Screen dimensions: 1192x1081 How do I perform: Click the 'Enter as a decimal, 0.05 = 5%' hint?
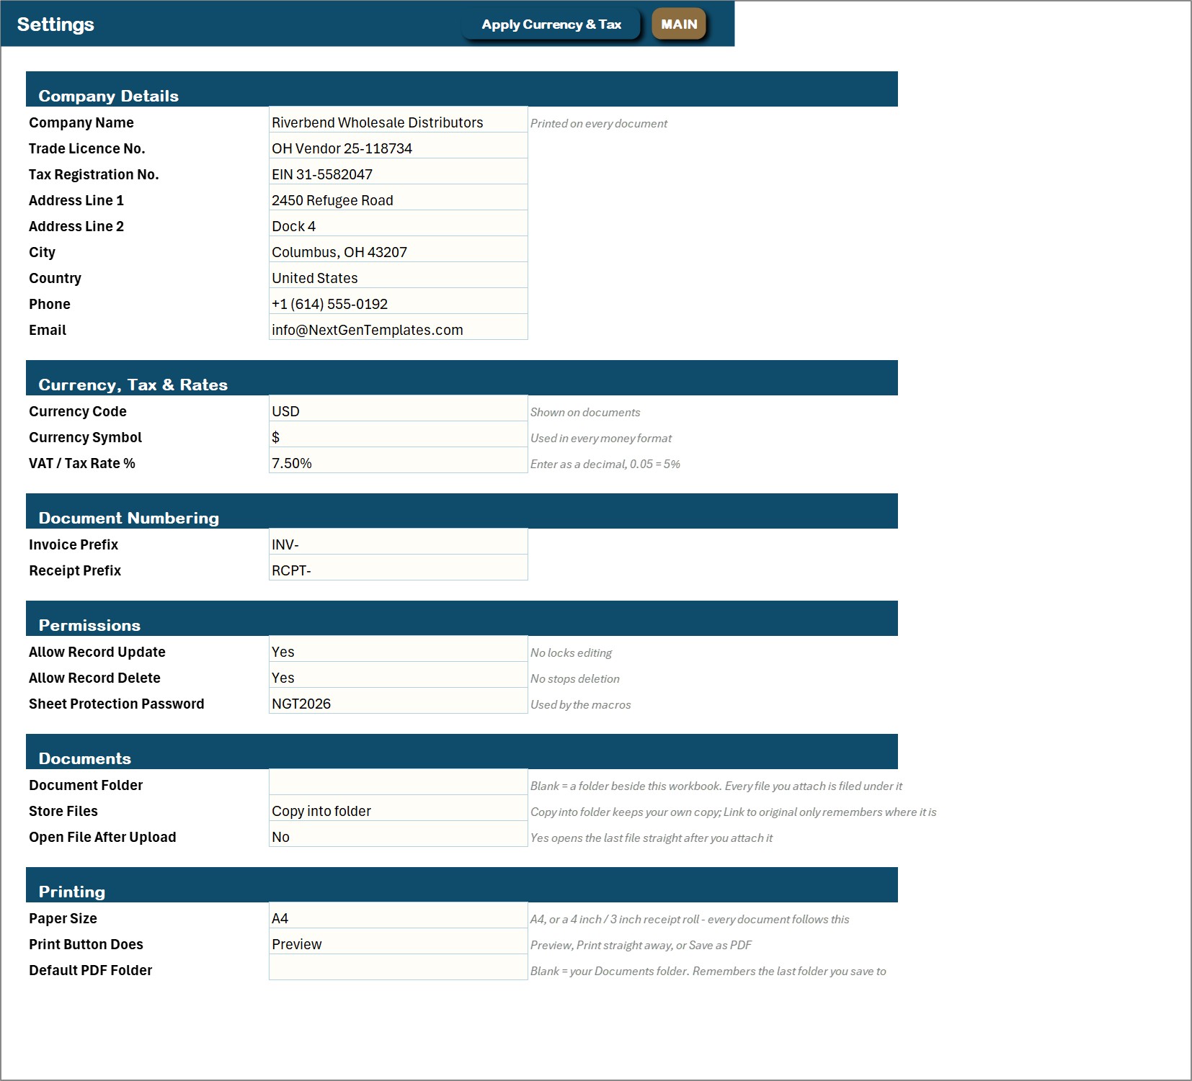point(605,465)
